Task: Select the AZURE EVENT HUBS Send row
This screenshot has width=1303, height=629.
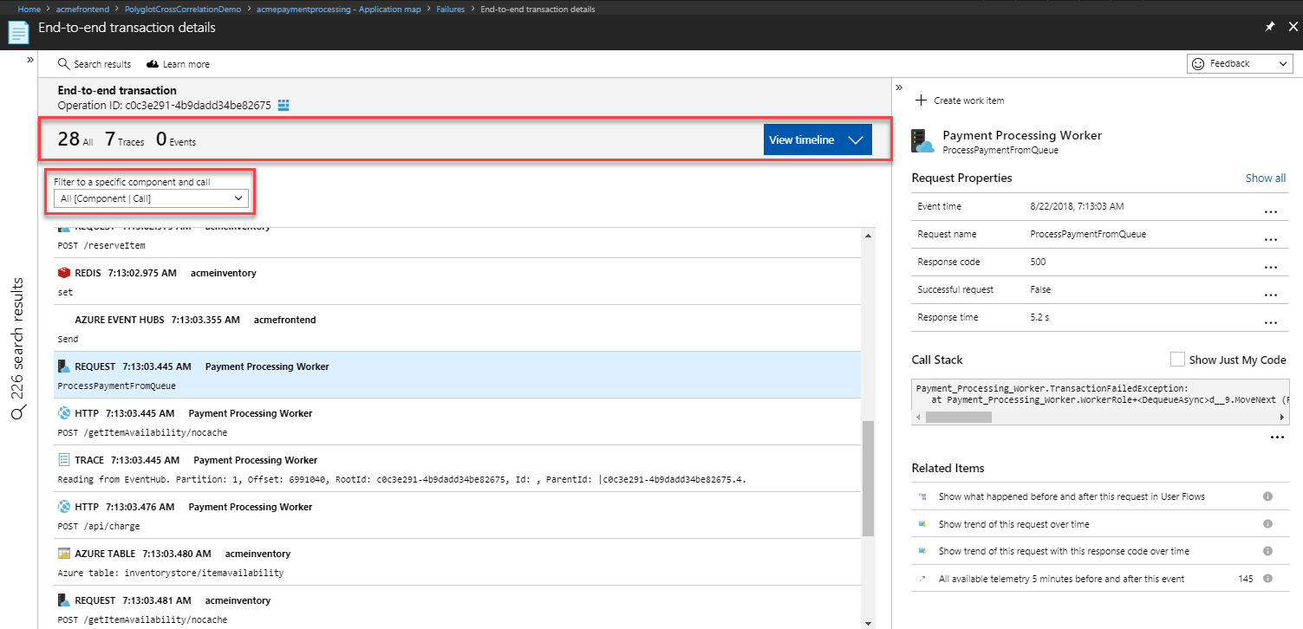Action: click(458, 328)
